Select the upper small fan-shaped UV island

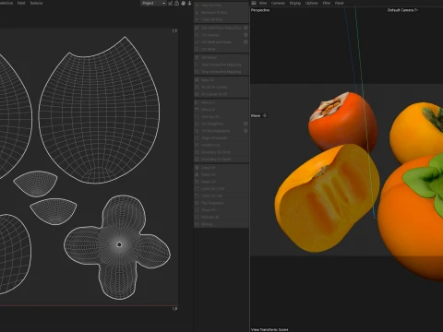pos(35,184)
